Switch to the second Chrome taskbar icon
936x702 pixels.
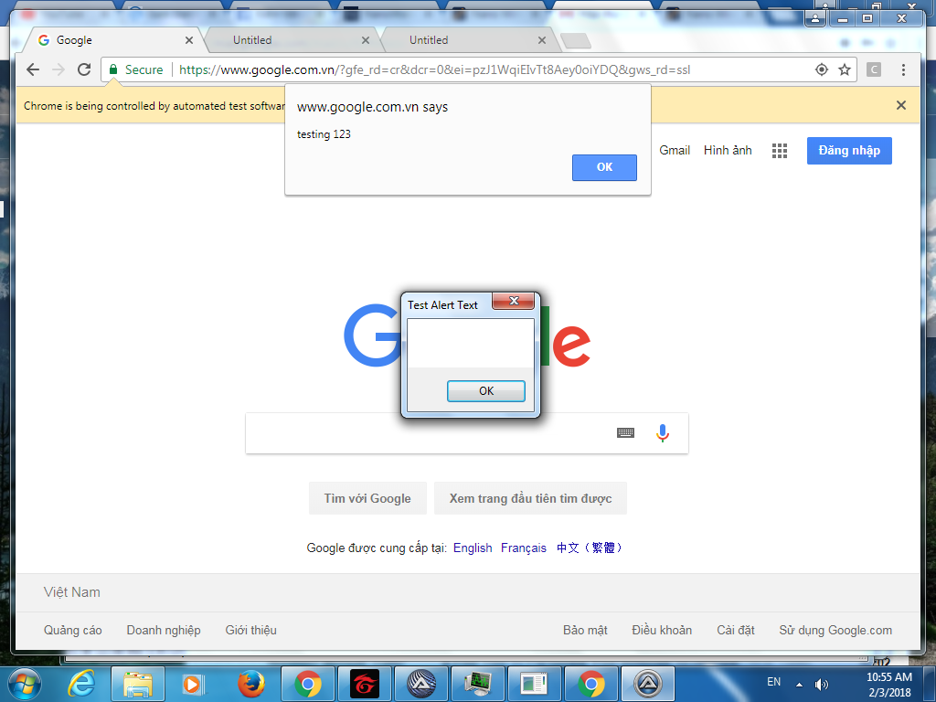[x=591, y=684]
